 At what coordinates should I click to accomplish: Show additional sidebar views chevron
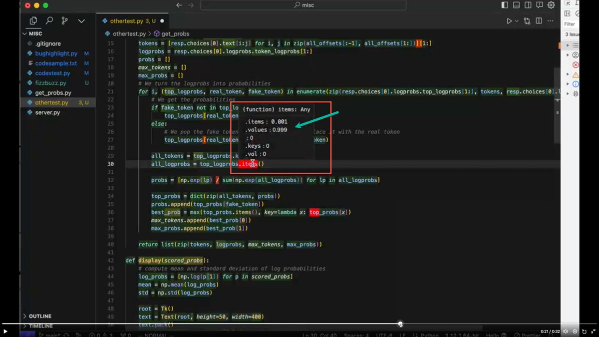tap(81, 21)
